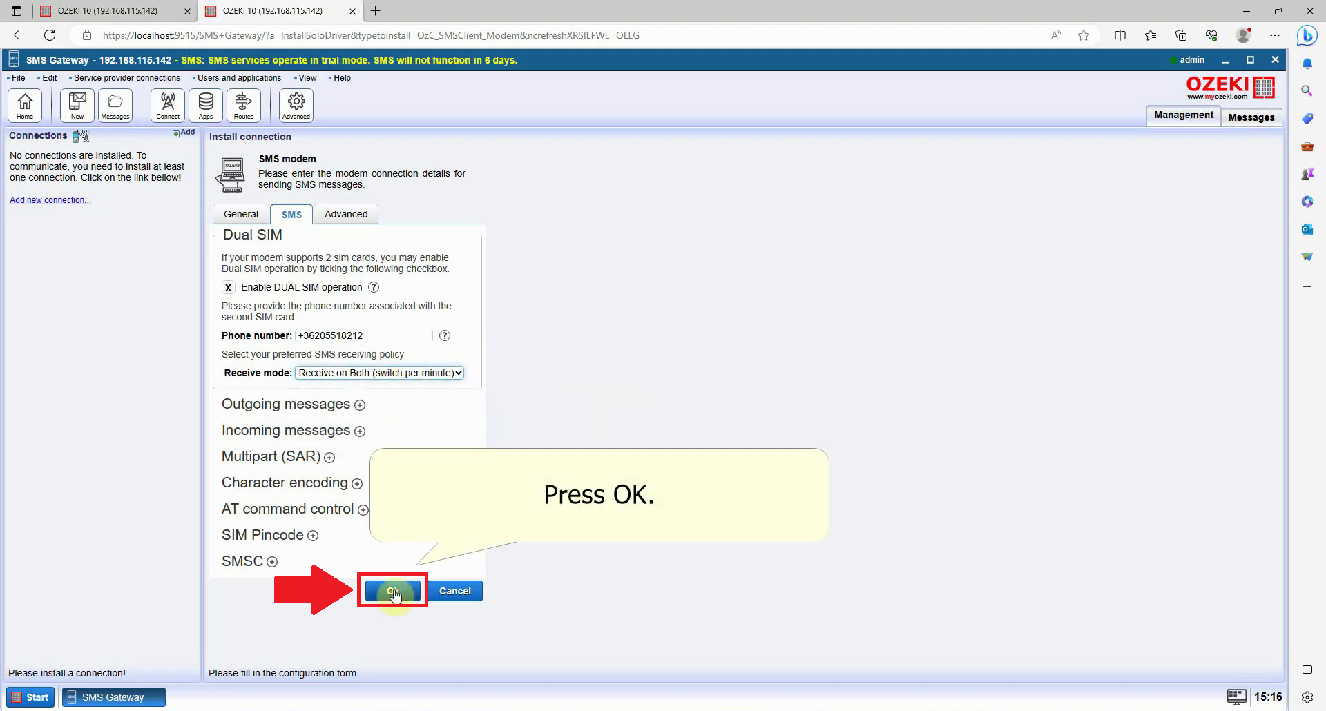Click the on-screen keyboard tray icon
Image resolution: width=1326 pixels, height=711 pixels.
coord(1236,697)
